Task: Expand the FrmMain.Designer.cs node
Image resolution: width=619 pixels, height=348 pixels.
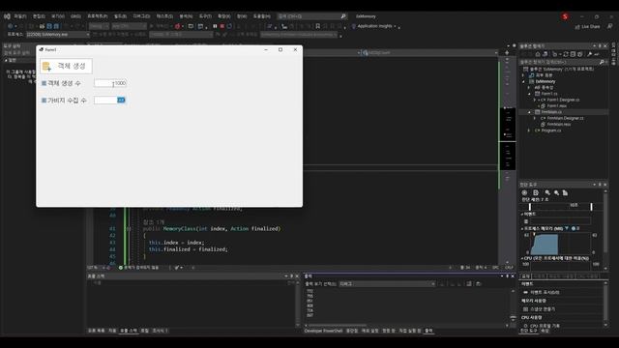Action: click(535, 118)
